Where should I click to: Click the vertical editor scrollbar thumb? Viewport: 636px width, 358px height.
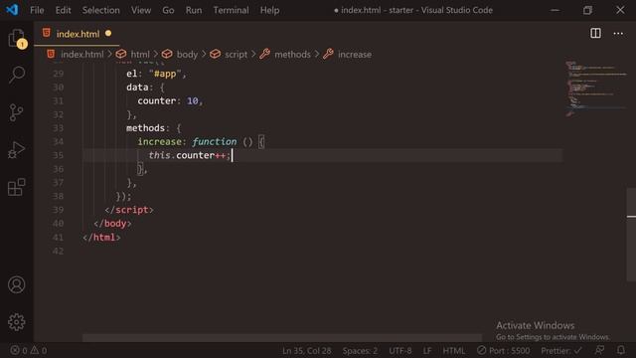631,235
